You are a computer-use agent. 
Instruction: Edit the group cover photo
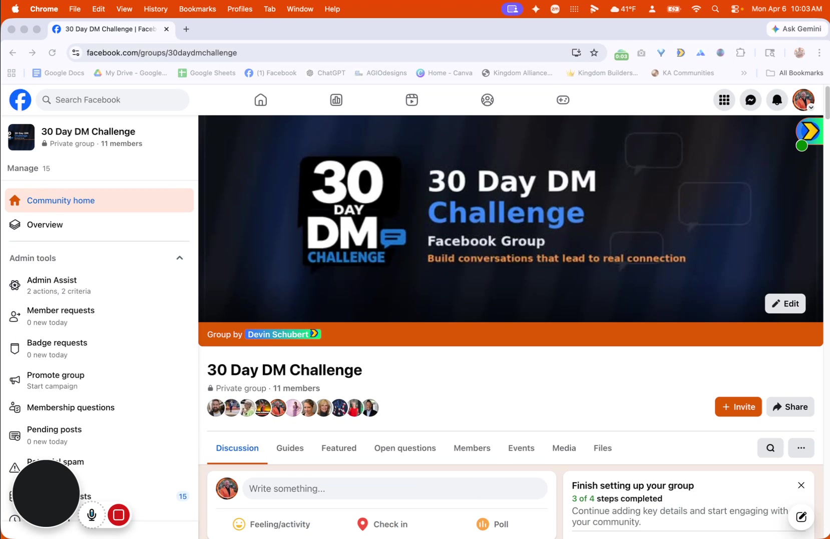tap(785, 303)
